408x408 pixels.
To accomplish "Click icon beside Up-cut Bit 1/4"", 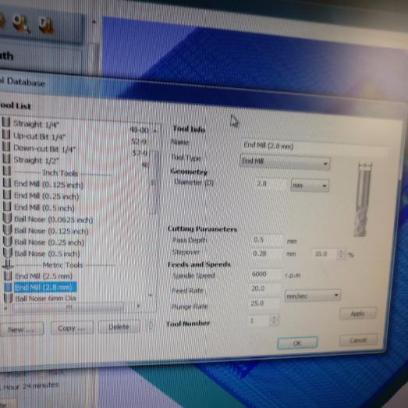I will pyautogui.click(x=6, y=134).
